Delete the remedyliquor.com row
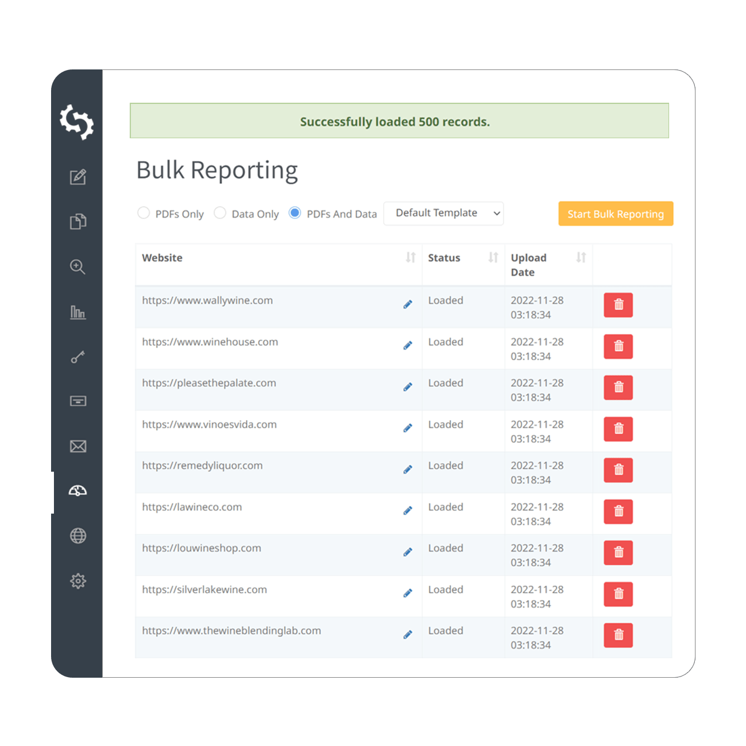 (618, 470)
